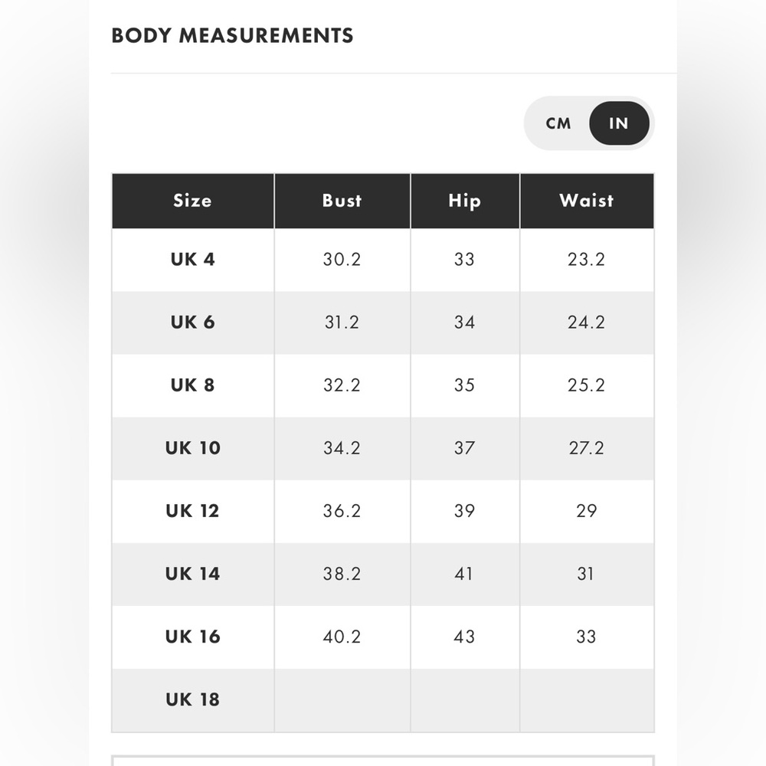Viewport: 766px width, 766px height.
Task: Select the UK 18 size label
Action: pos(192,699)
